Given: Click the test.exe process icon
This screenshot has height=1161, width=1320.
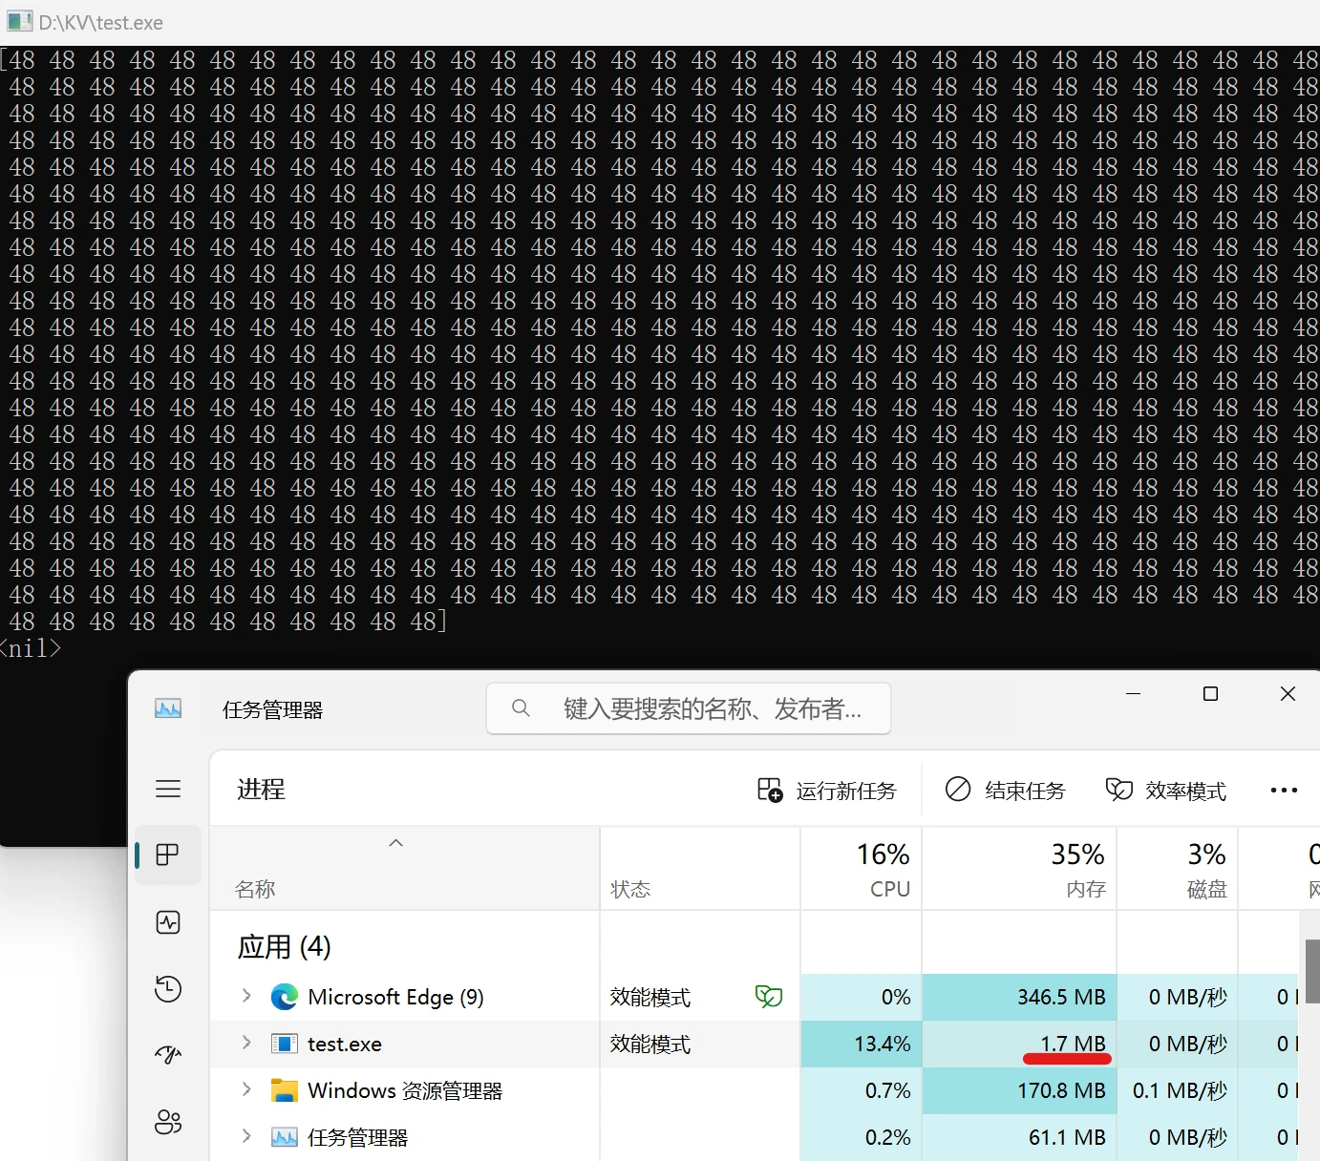Looking at the screenshot, I should point(284,1044).
